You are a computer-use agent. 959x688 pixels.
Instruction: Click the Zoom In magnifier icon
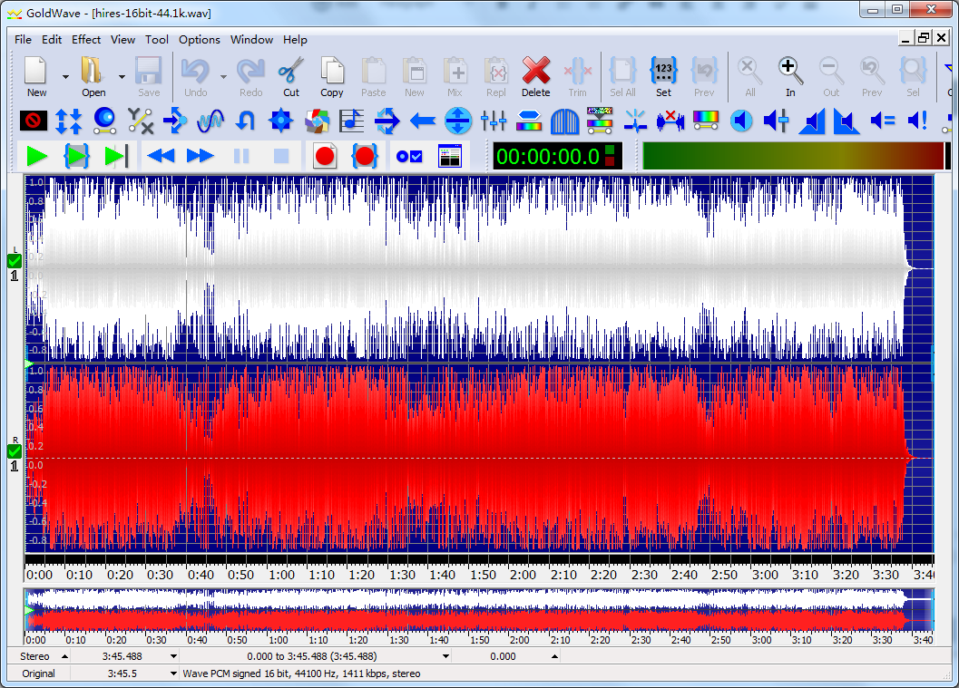(790, 71)
